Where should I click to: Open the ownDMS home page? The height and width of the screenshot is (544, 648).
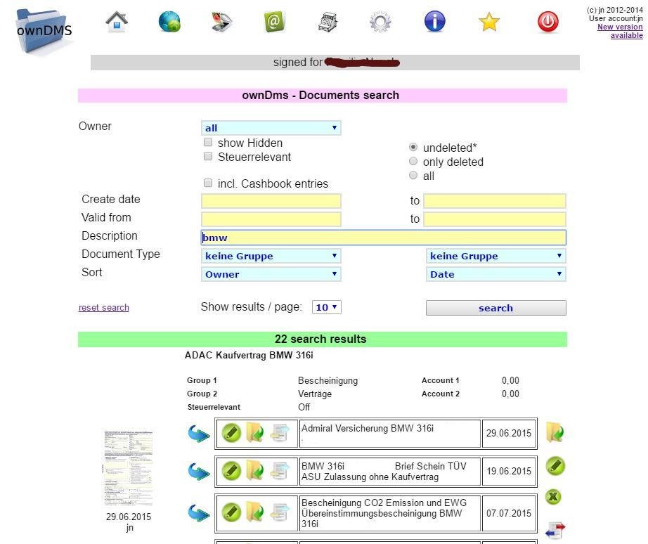click(x=115, y=22)
